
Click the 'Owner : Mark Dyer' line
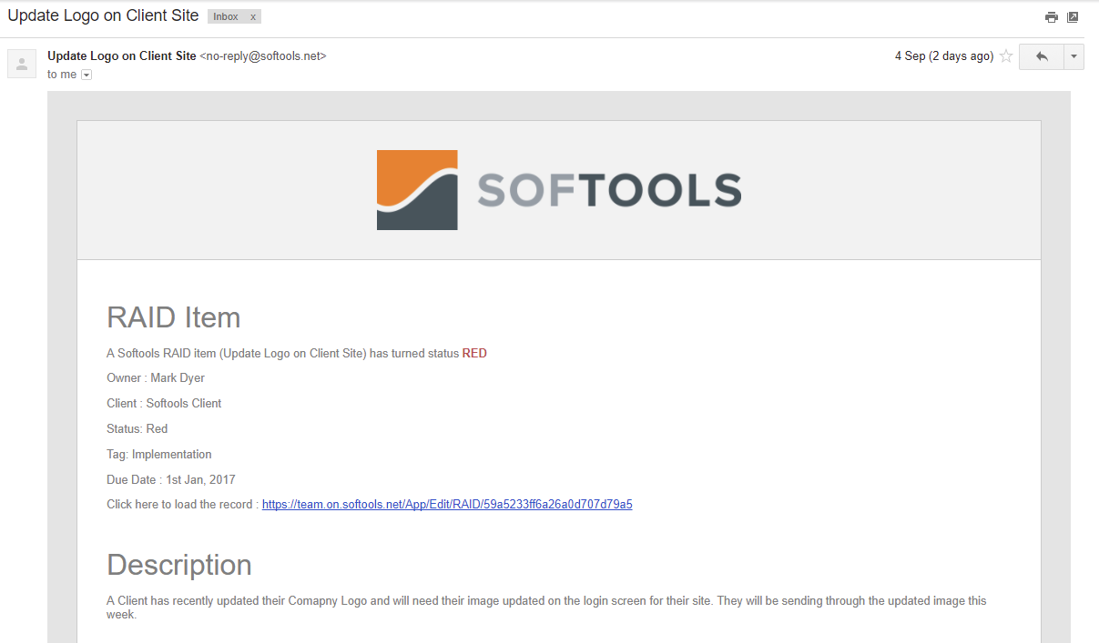156,378
